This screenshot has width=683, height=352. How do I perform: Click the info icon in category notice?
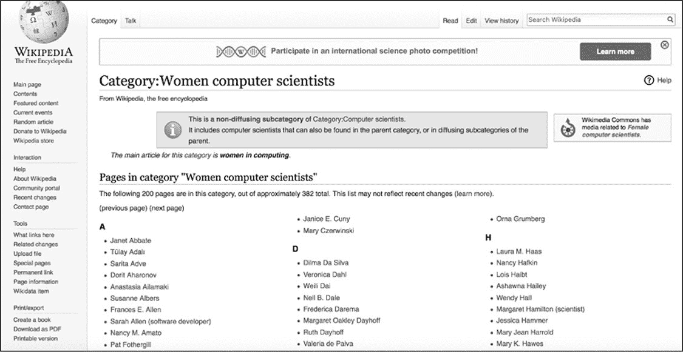click(174, 129)
